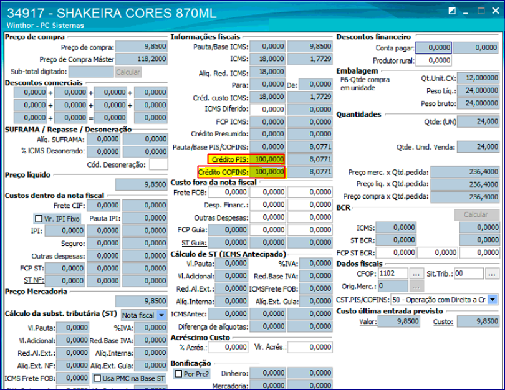Viewport: 505px width, 390px height.
Task: Click the FCP ICMS first field
Action: pyautogui.click(x=267, y=122)
